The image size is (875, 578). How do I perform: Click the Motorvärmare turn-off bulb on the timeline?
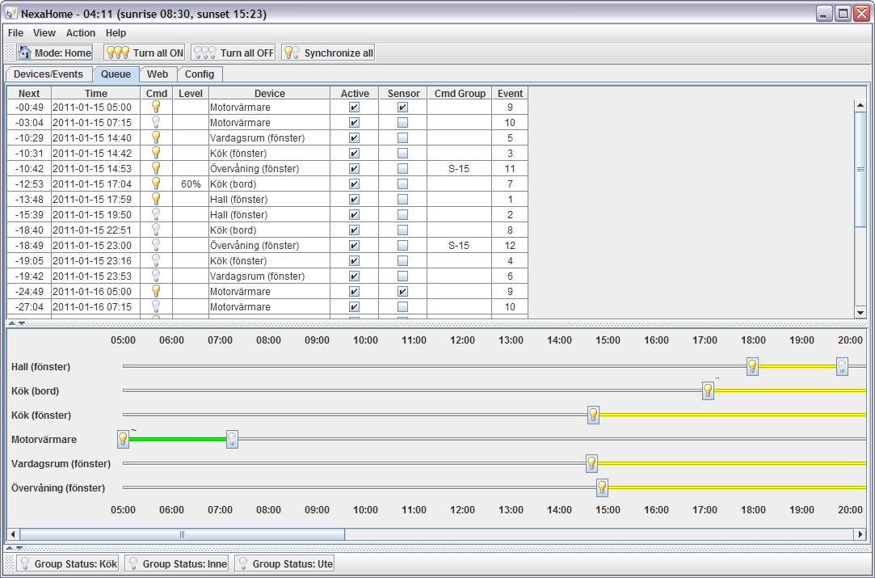click(232, 439)
